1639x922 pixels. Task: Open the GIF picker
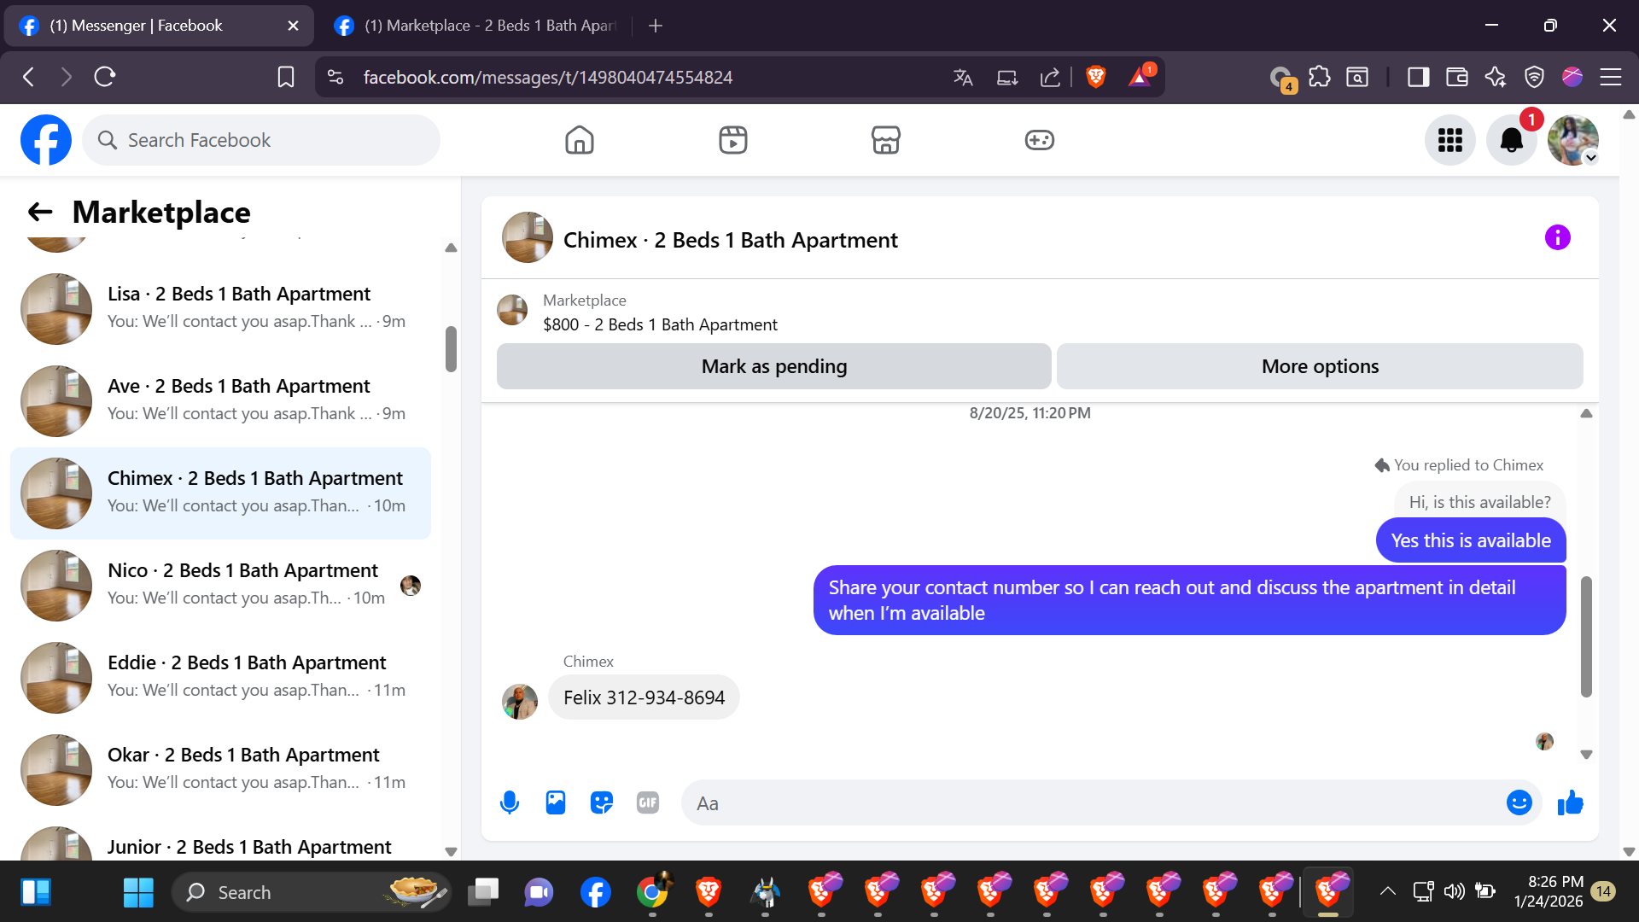[648, 802]
